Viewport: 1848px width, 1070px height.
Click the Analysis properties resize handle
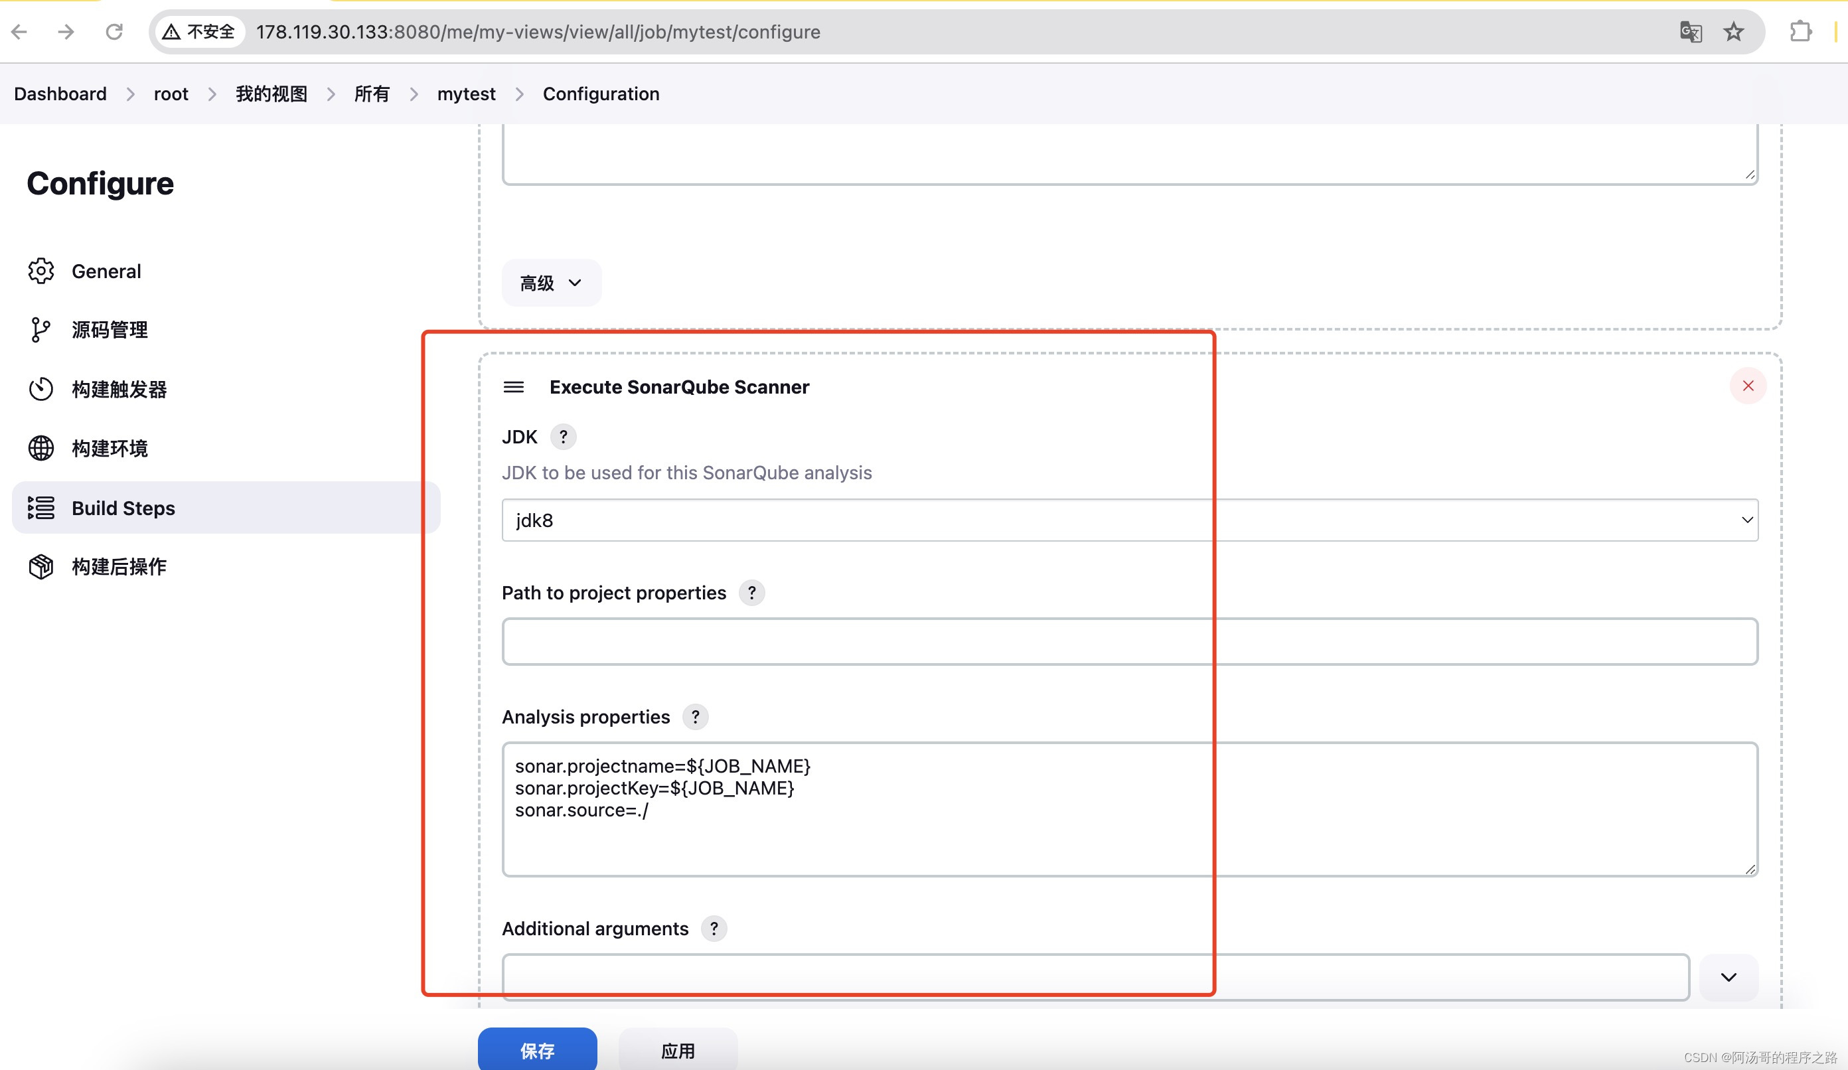click(x=1750, y=869)
